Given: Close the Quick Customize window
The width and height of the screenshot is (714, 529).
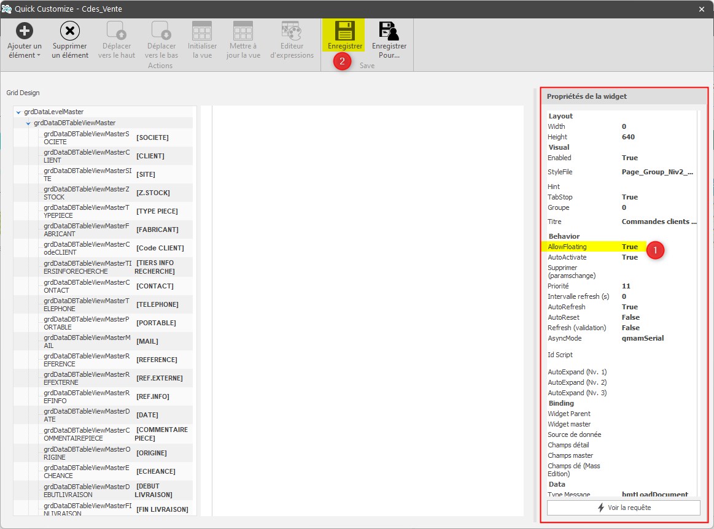Looking at the screenshot, I should [x=701, y=9].
